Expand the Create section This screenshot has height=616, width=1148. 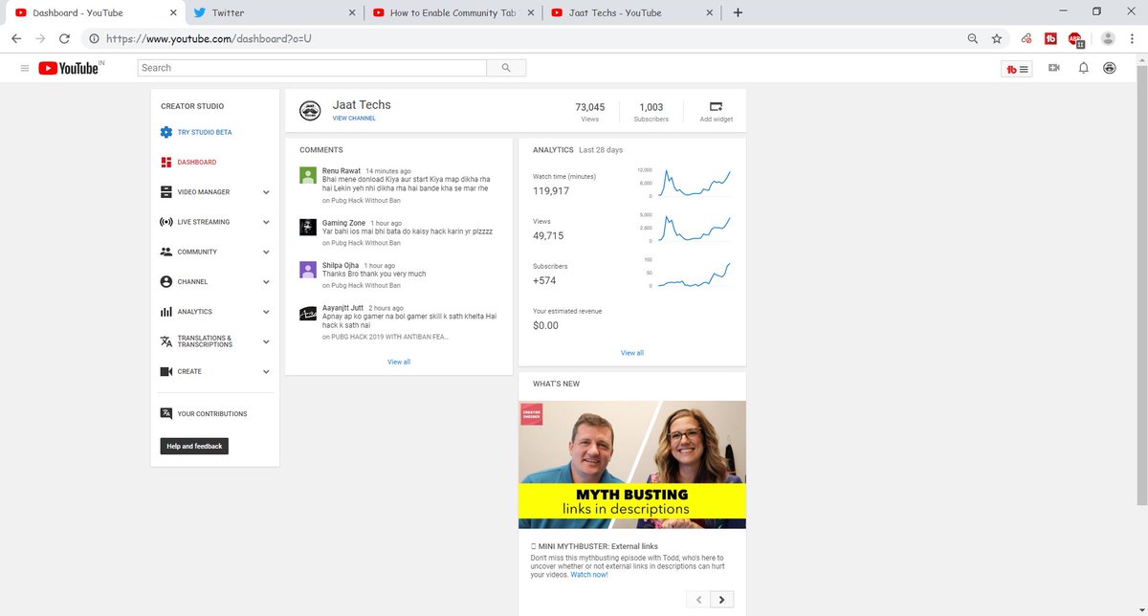266,371
